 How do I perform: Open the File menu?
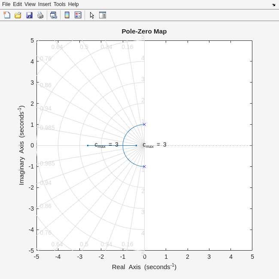(x=6, y=4)
